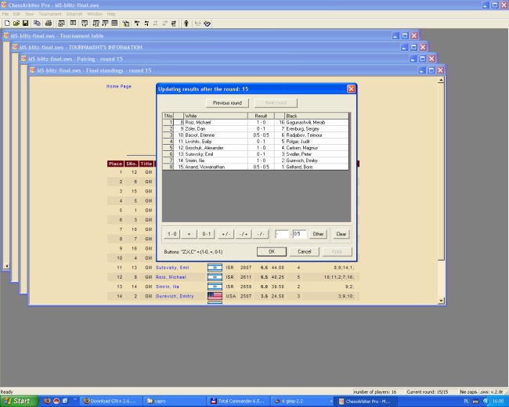The height and width of the screenshot is (407, 509).
Task: Select row Smirin, Ilia in results dialog
Action: click(255, 160)
